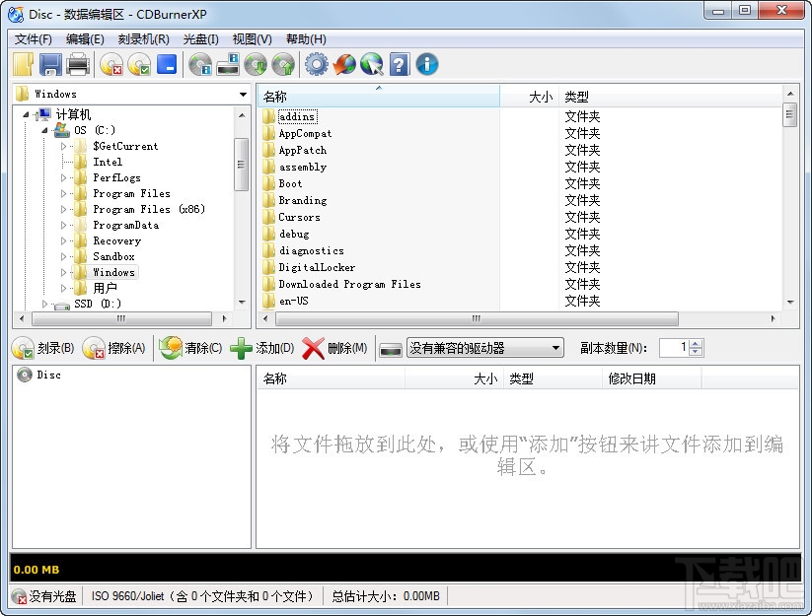The height and width of the screenshot is (616, 812).
Task: Select the Cursors folder in file list
Action: 299,217
